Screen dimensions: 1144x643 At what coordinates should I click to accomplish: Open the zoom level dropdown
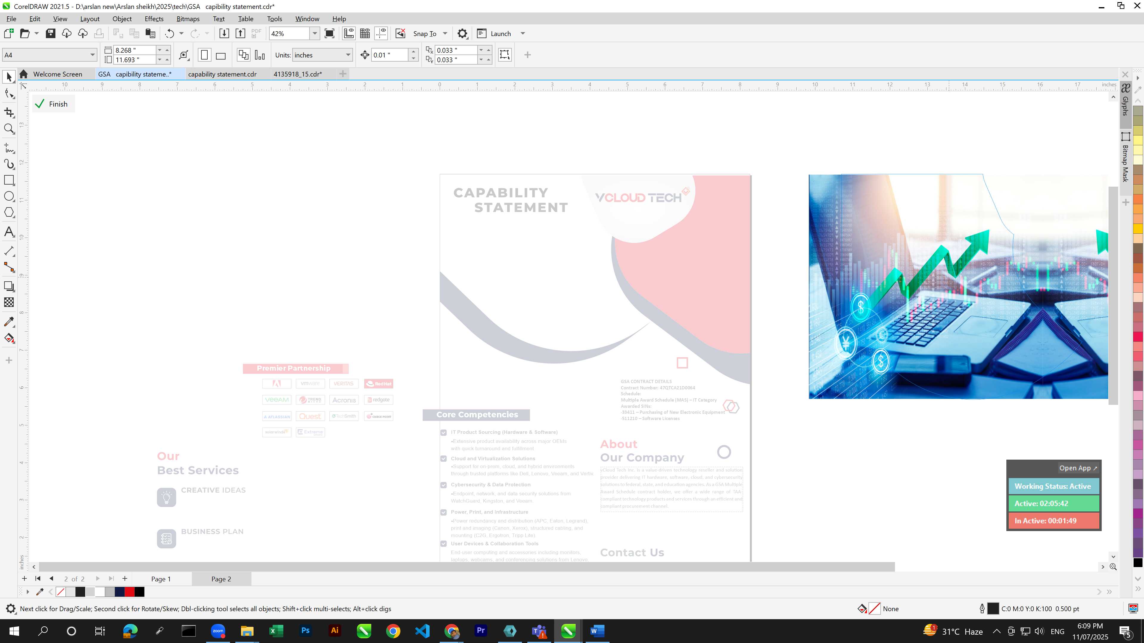315,33
